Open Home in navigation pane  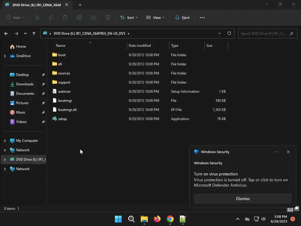point(18,46)
